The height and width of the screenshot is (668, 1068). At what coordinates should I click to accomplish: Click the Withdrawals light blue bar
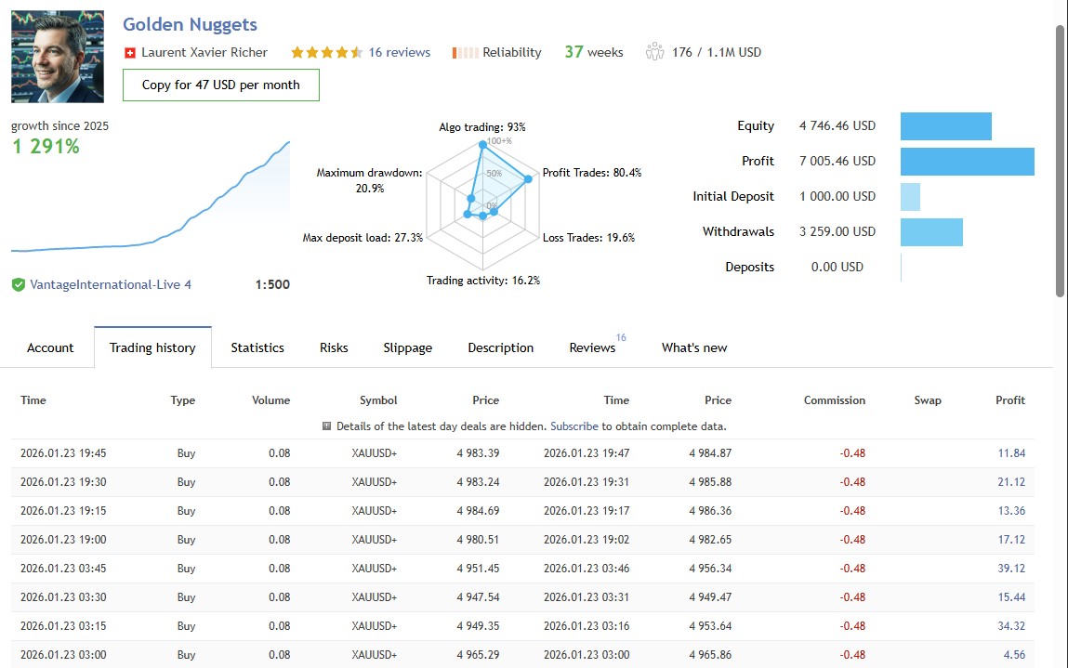pos(931,232)
